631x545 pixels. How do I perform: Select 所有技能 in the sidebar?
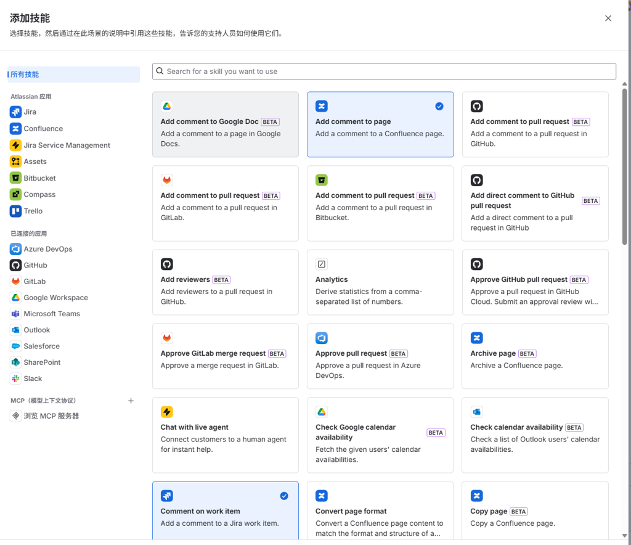coord(25,75)
